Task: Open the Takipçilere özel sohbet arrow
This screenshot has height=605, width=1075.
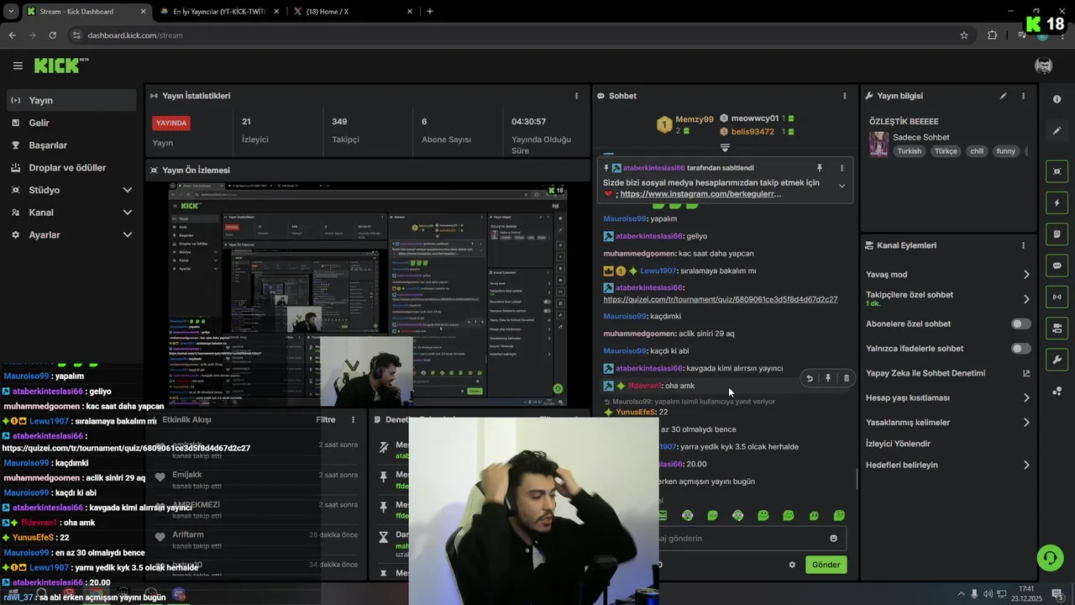Action: click(x=1026, y=299)
